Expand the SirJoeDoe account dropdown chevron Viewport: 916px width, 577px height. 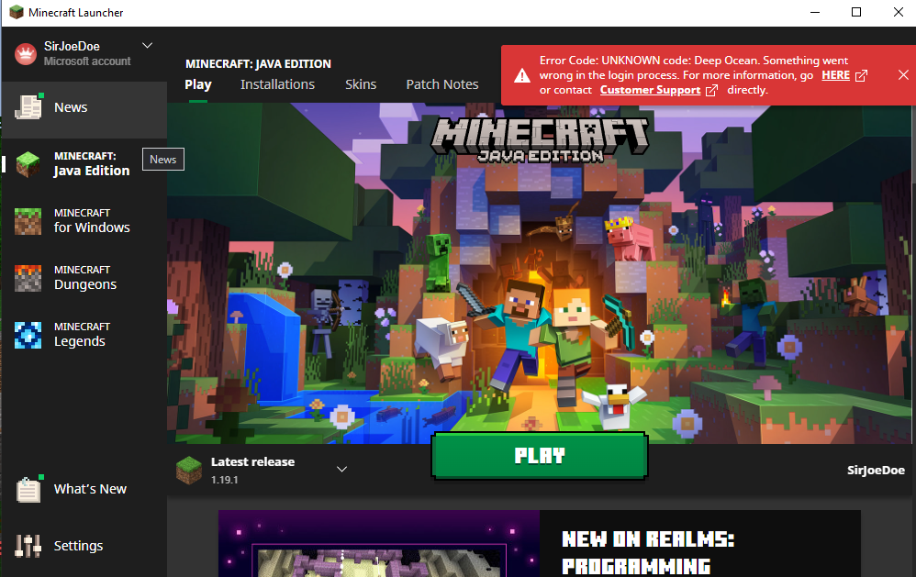click(147, 46)
